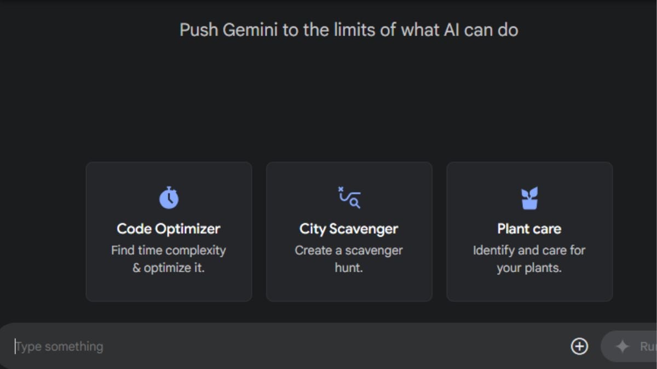657x369 pixels.
Task: Click the magnifier part of the City Scavenger icon
Action: [x=354, y=201]
